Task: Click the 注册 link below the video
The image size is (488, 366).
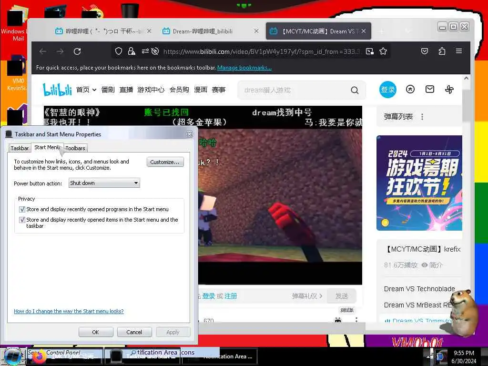Action: point(231,296)
